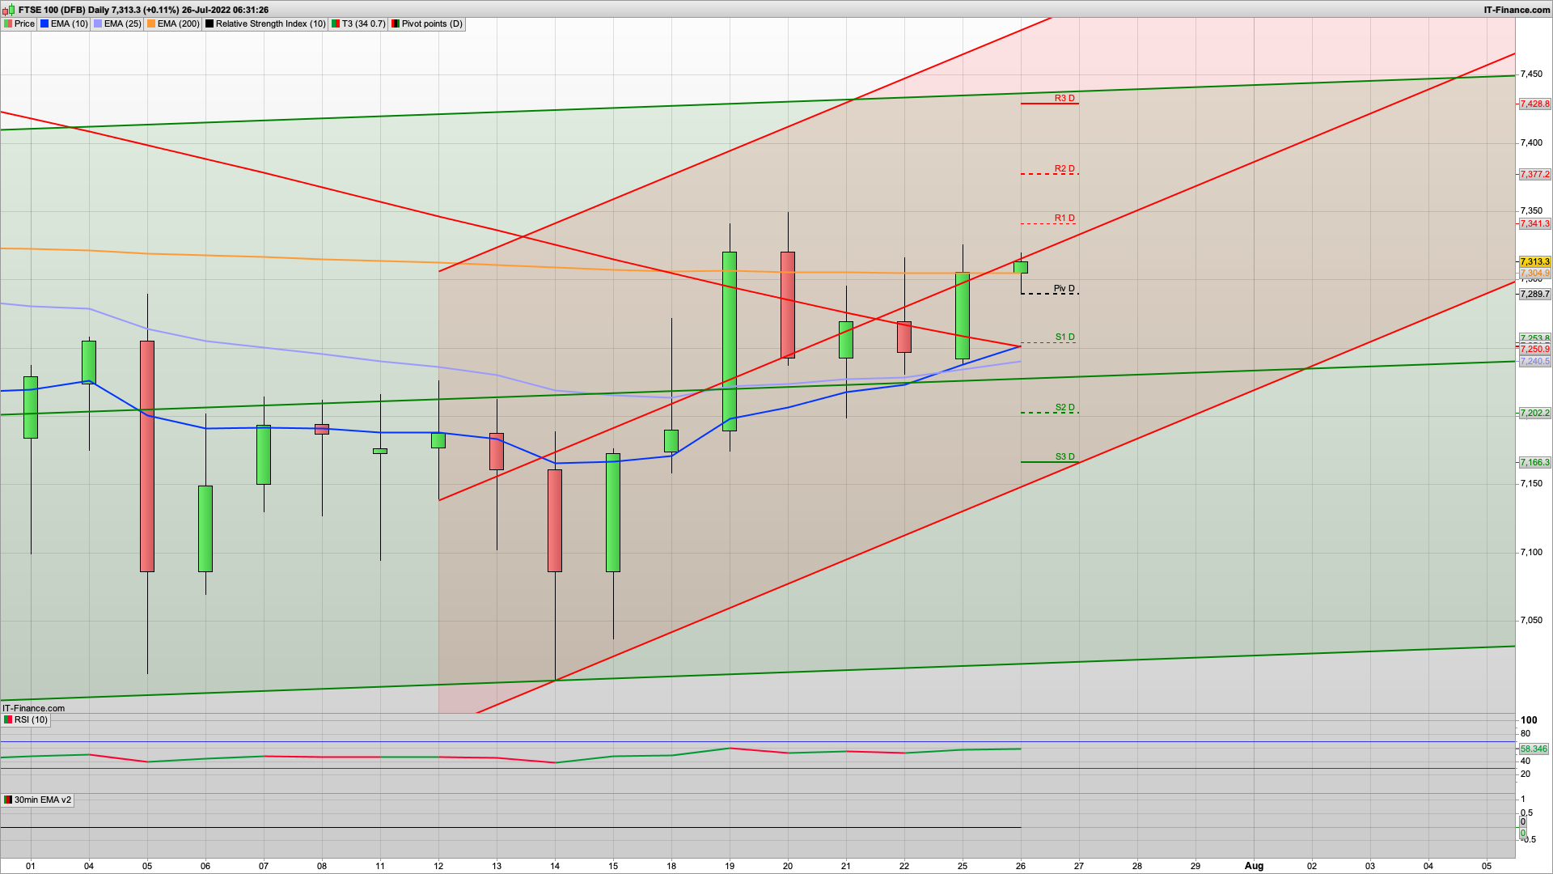This screenshot has width=1553, height=874.
Task: Click date 26 on the time axis
Action: point(1021,866)
